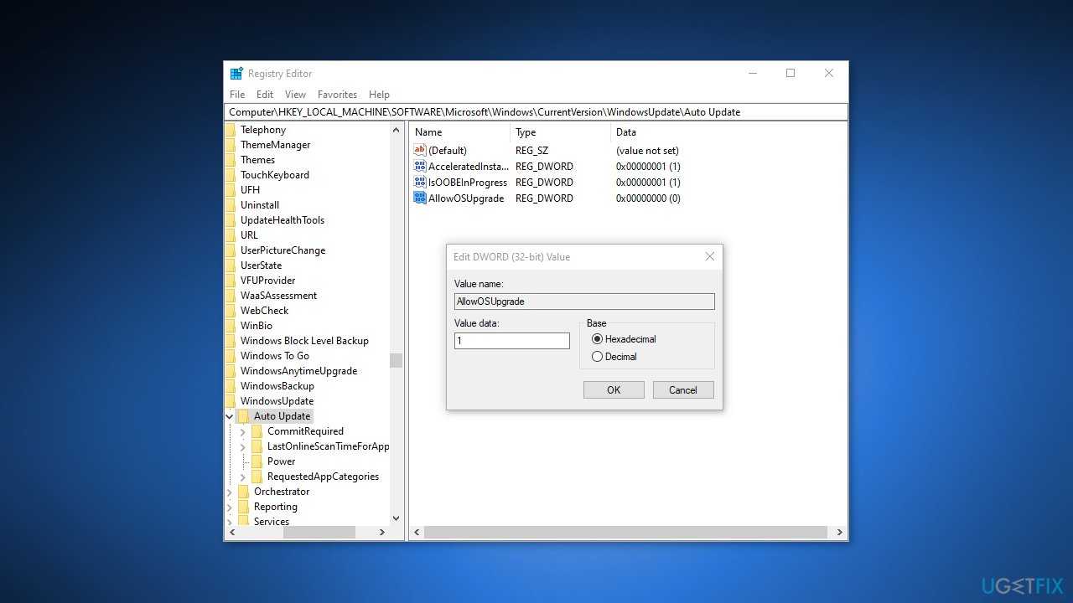Click the AcceleratedInstall DWORD value icon
Viewport: 1073px width, 603px height.
coord(420,167)
